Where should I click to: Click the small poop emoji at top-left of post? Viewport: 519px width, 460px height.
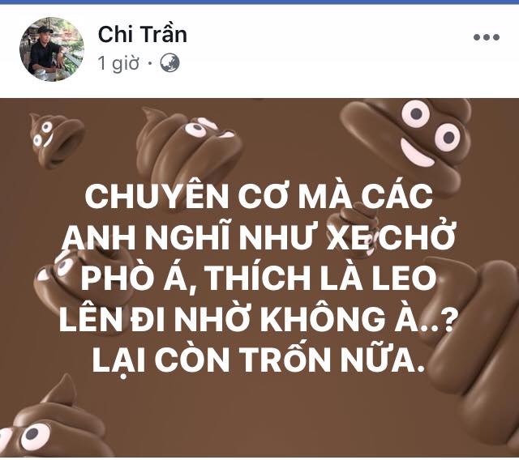coord(54,140)
